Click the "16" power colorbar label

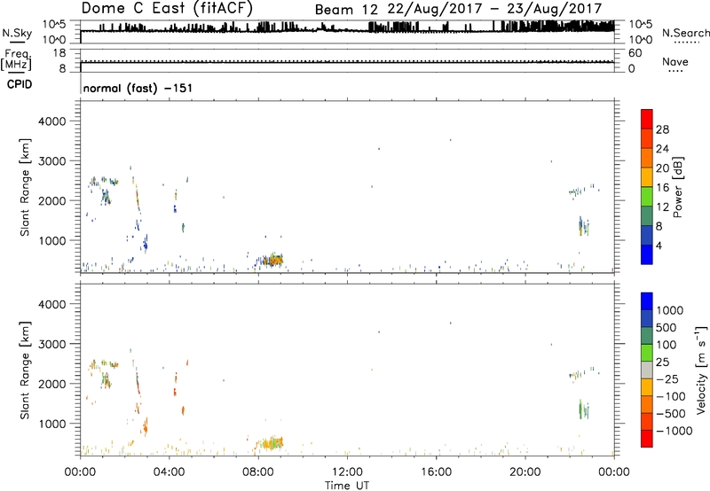click(x=662, y=187)
